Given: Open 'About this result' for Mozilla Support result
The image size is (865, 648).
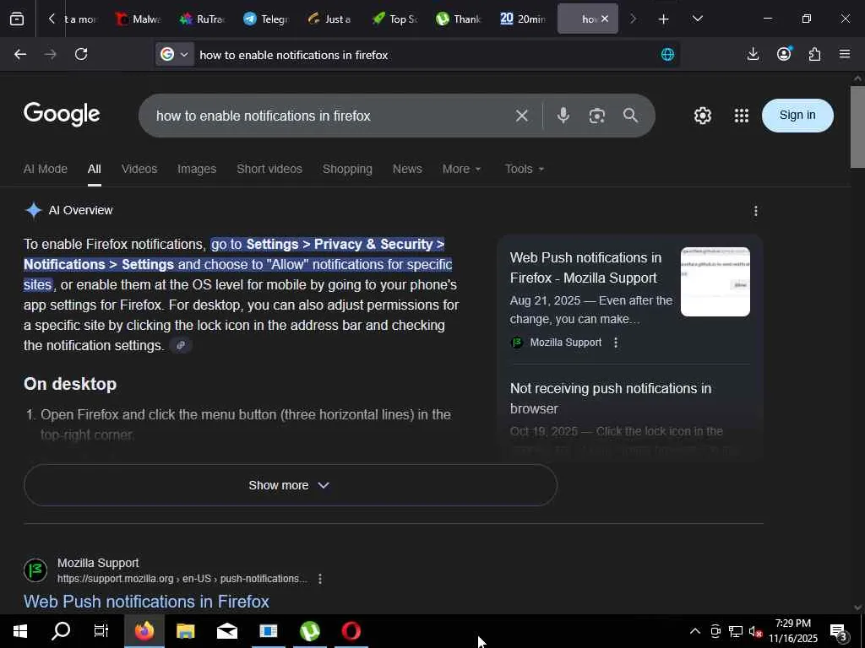Looking at the screenshot, I should [x=320, y=579].
